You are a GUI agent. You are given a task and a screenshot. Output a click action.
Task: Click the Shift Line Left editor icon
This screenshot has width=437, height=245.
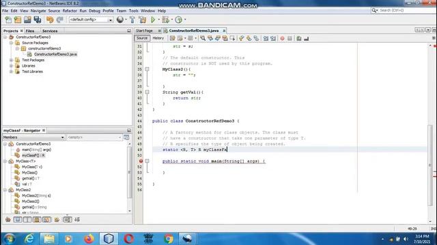pos(266,38)
